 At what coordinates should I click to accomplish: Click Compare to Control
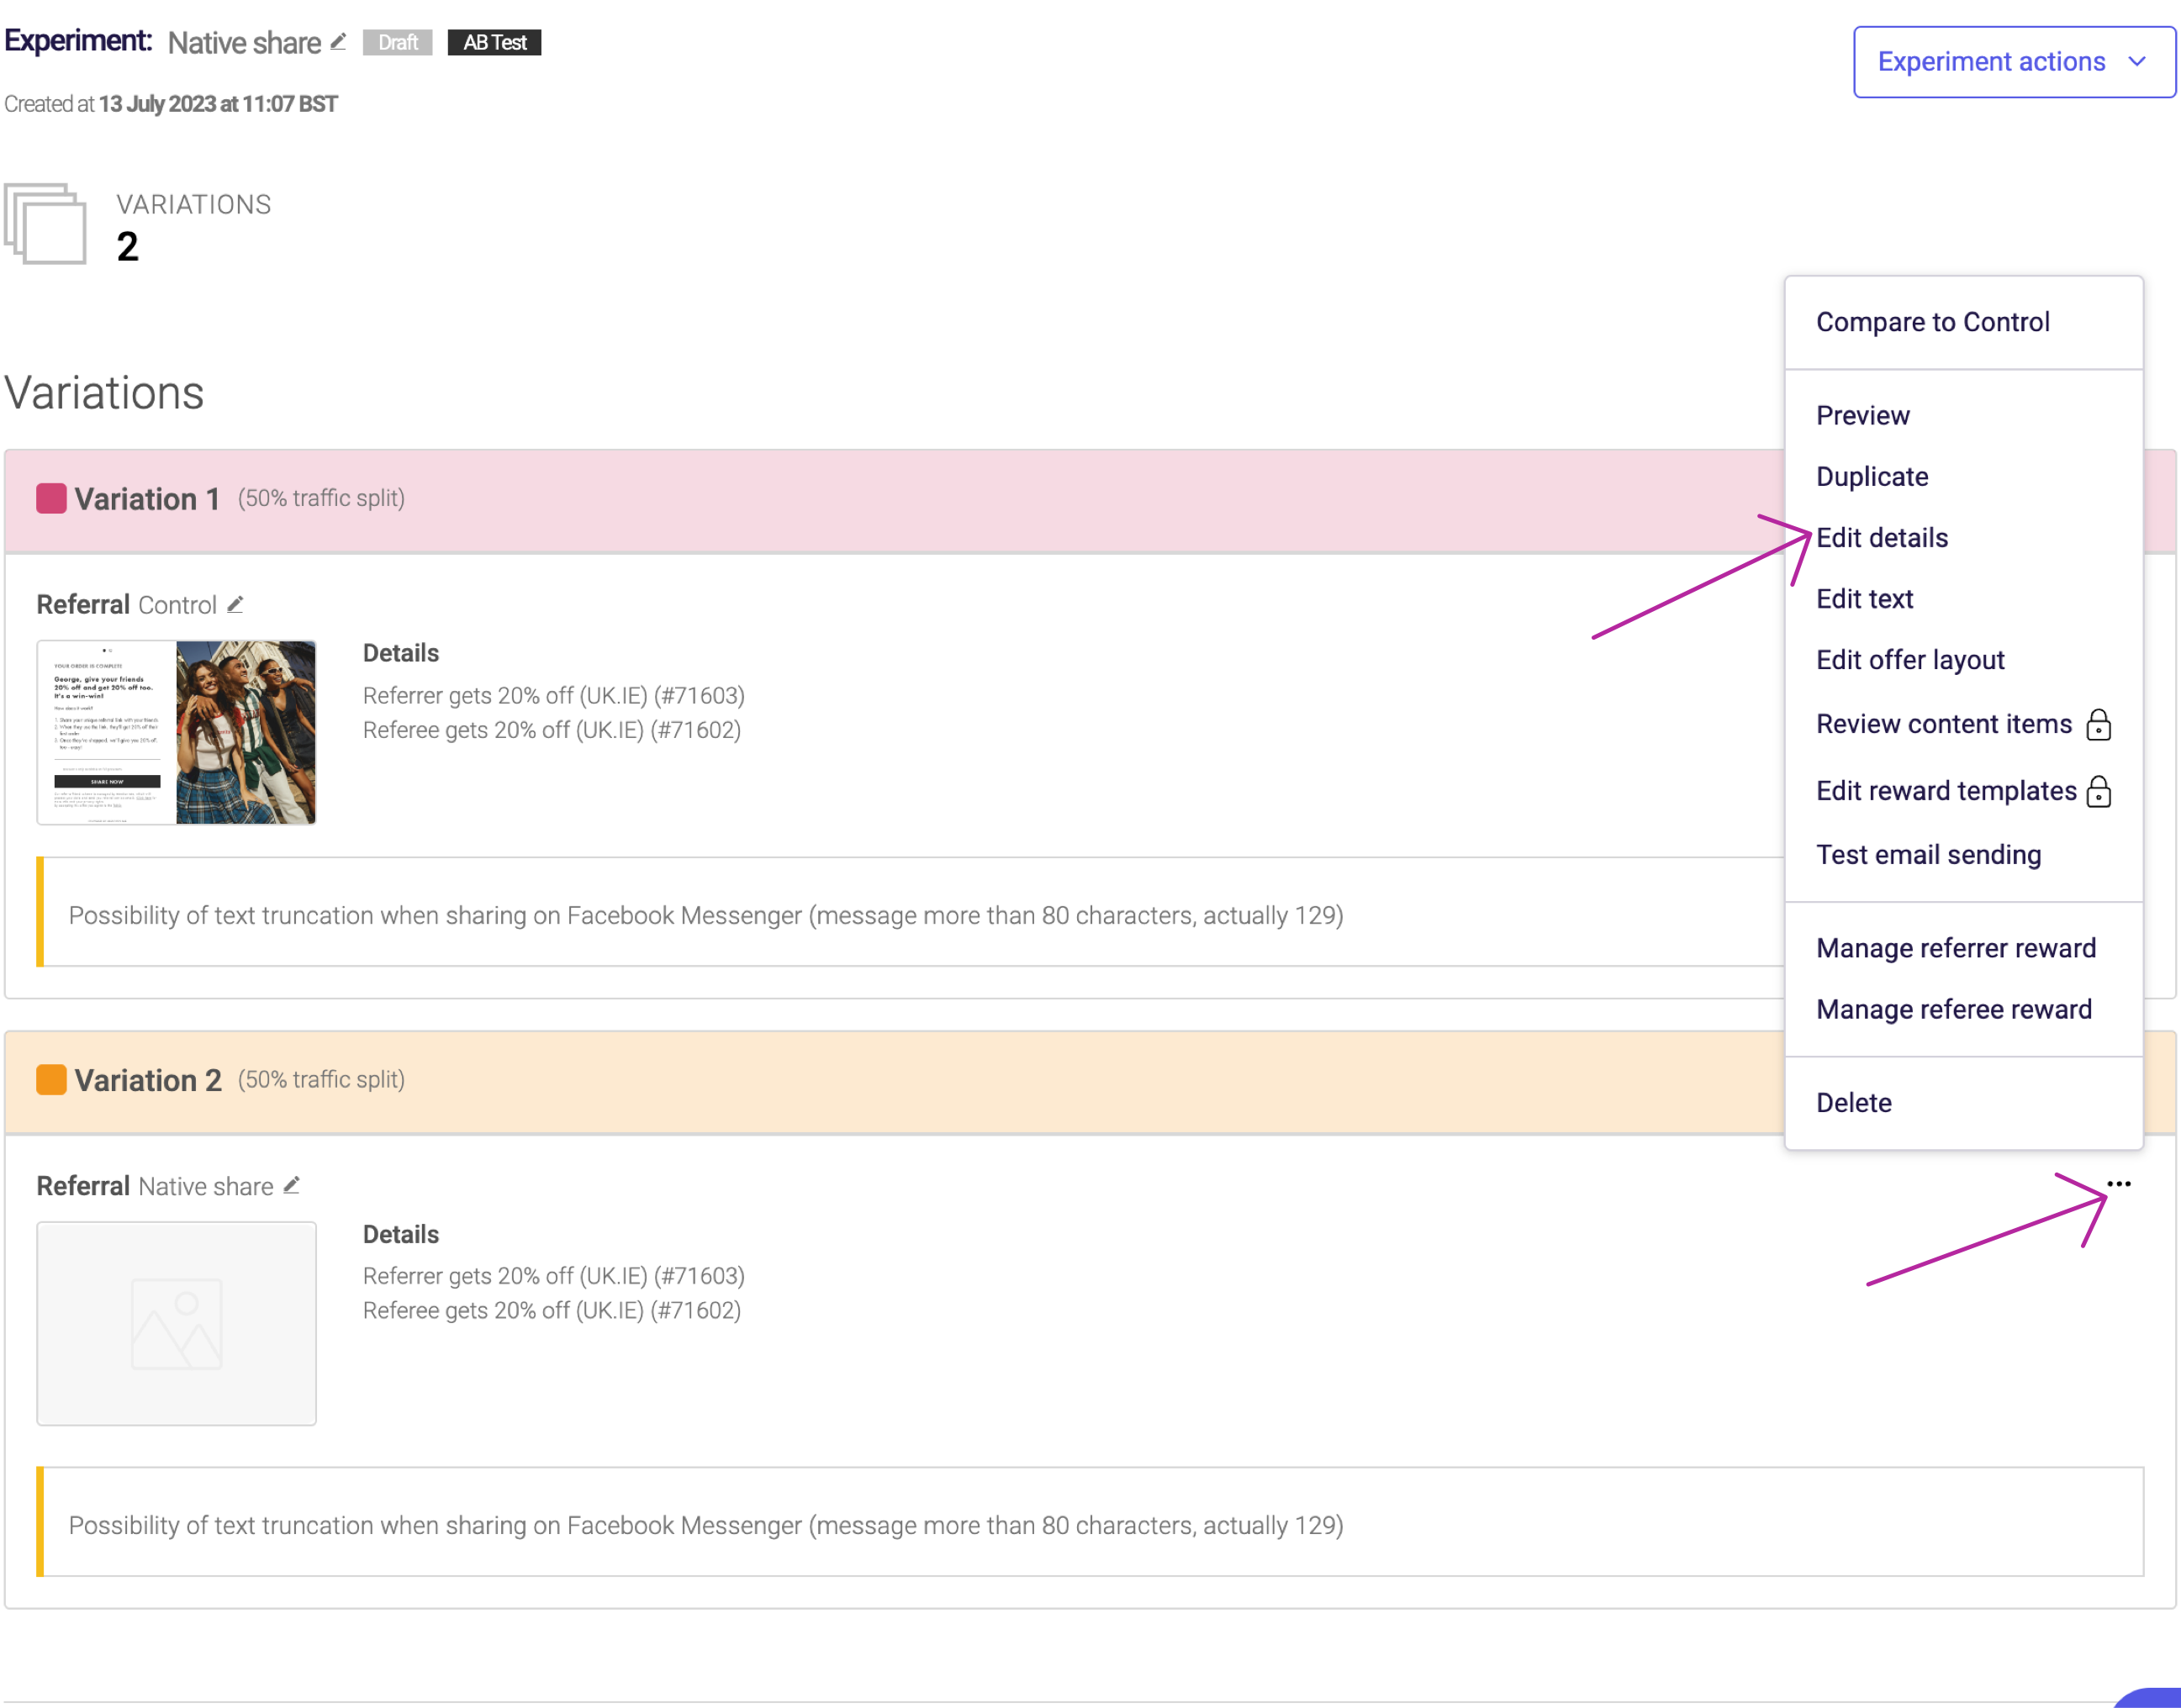click(x=1933, y=321)
